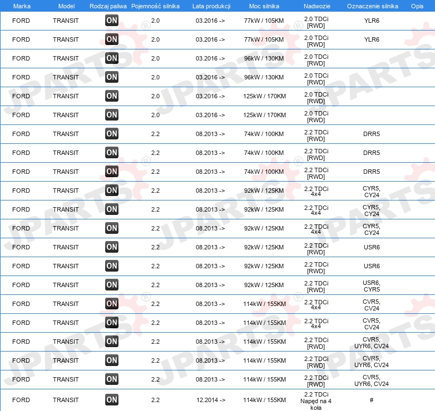
Task: Click the Model column header
Action: (66, 6)
